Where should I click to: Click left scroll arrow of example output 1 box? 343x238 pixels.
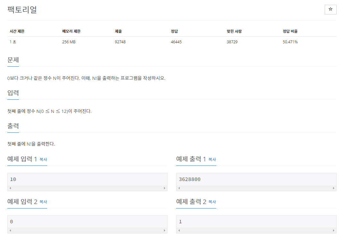point(179,188)
